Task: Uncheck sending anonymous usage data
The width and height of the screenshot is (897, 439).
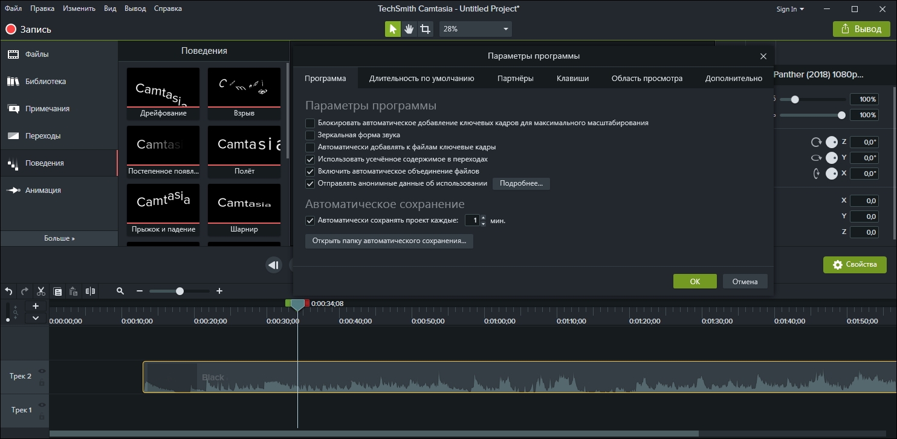Action: tap(310, 183)
